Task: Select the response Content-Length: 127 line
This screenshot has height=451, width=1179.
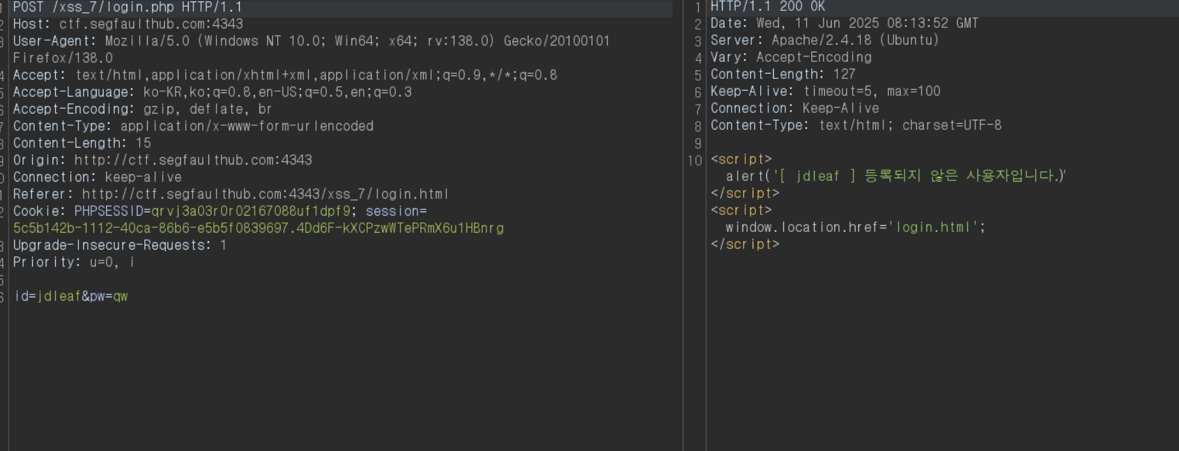Action: coord(783,74)
